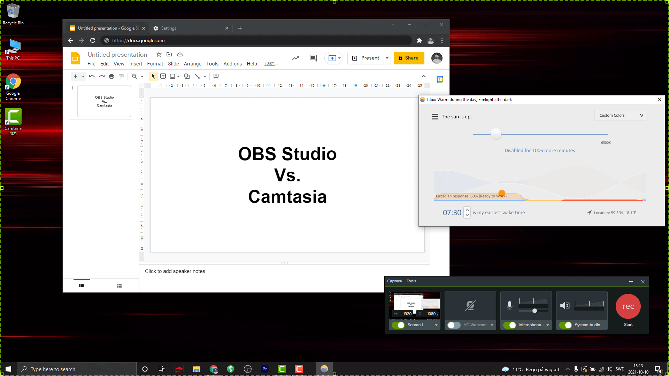
Task: Select slide 1 thumbnail in the filmstrip
Action: [x=103, y=101]
